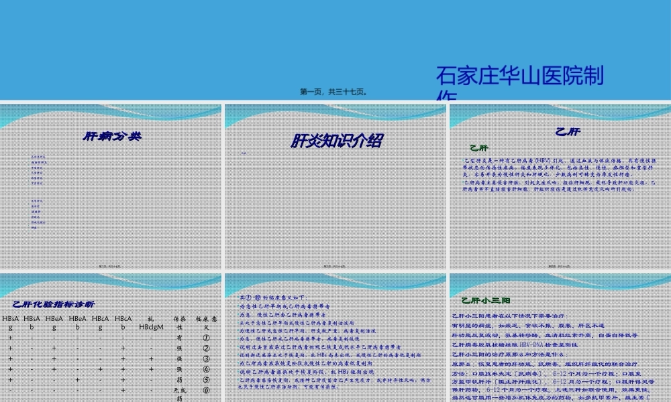The image size is (671, 402).
Task: Select the 临床意义 column label
Action: (x=205, y=322)
